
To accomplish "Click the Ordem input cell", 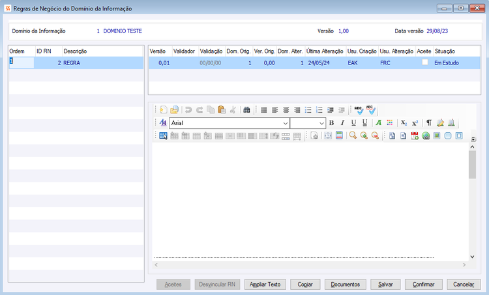I will pos(22,63).
